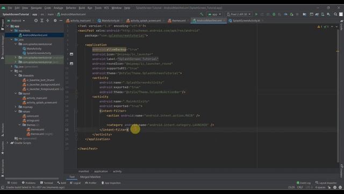Open the Problems tool window
The width and height of the screenshot is (344, 194).
tap(28, 183)
